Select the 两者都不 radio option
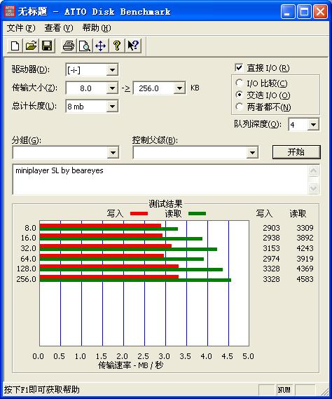 (x=239, y=107)
